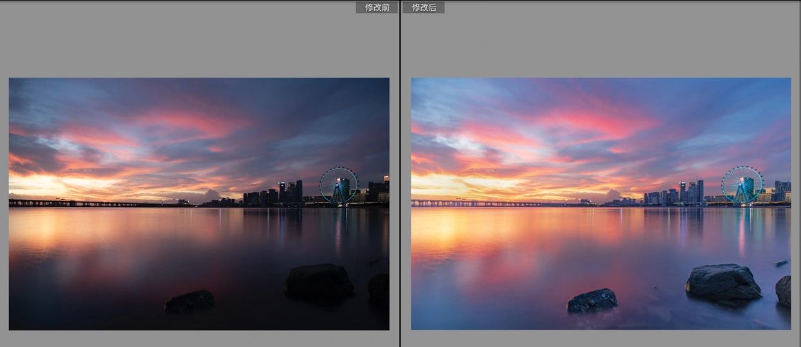Image resolution: width=801 pixels, height=347 pixels.
Task: Click the large pink cloud in the after sky
Action: coord(598,123)
